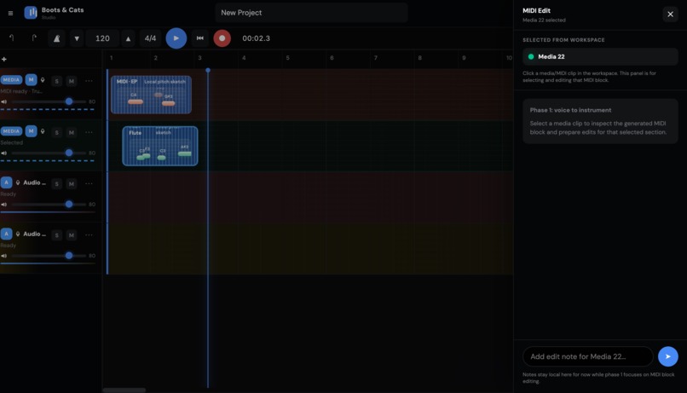Click the MIDI Edit panel title
The image size is (687, 393).
[x=536, y=10]
